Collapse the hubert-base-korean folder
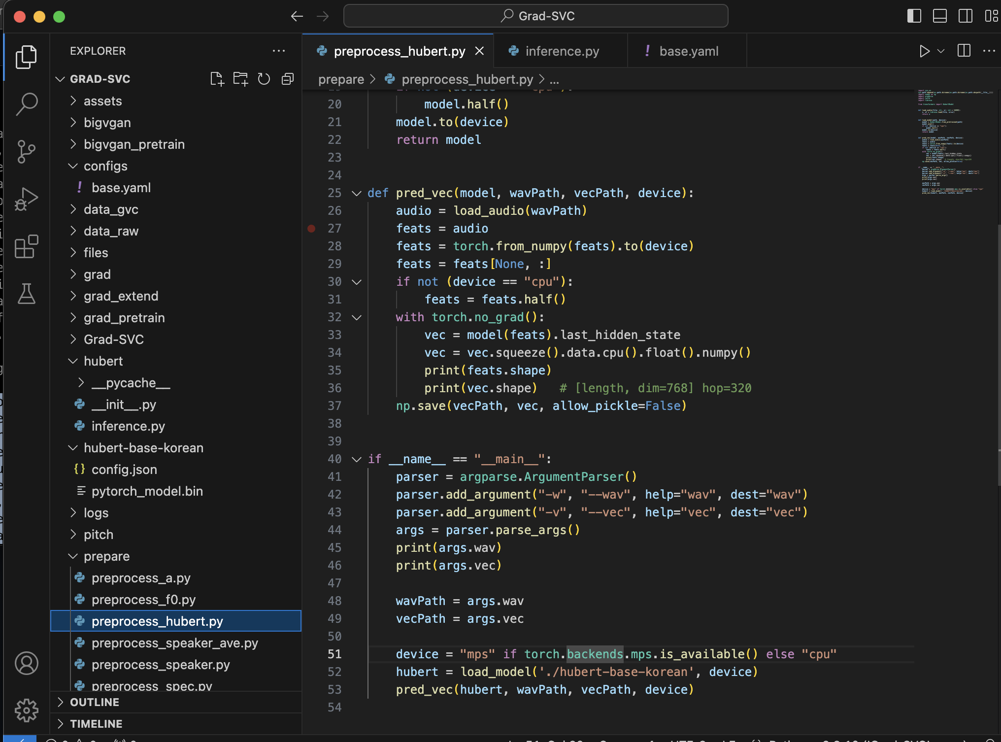The image size is (1001, 742). coord(73,447)
